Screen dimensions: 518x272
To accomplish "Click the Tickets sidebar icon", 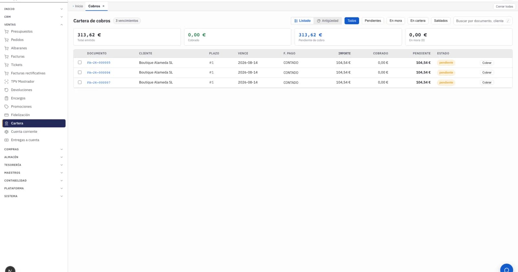I will 6,65.
